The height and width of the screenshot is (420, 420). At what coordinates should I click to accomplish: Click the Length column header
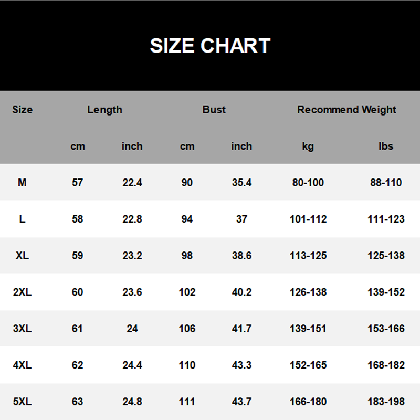click(104, 110)
